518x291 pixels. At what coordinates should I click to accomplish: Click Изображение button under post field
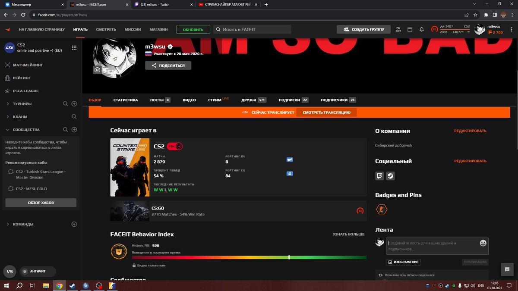point(403,262)
